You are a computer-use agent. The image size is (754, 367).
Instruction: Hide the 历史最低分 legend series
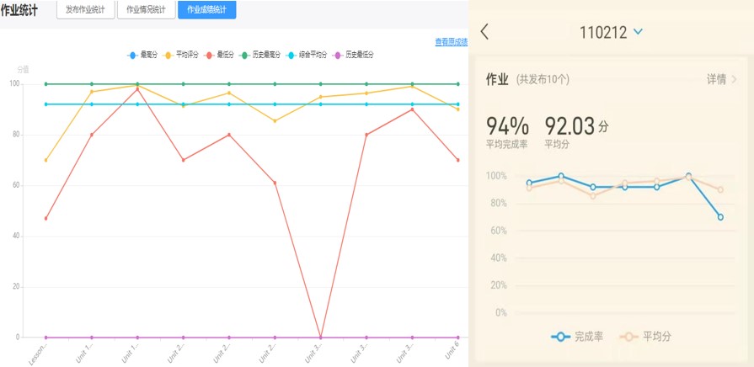[354, 55]
